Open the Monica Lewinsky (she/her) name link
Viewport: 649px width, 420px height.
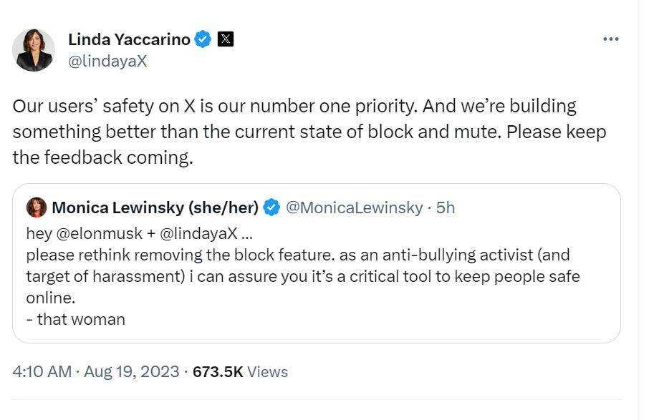155,207
